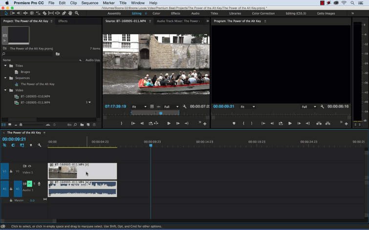369x230 pixels.
Task: Select the Slide tool
Action: (57, 13)
